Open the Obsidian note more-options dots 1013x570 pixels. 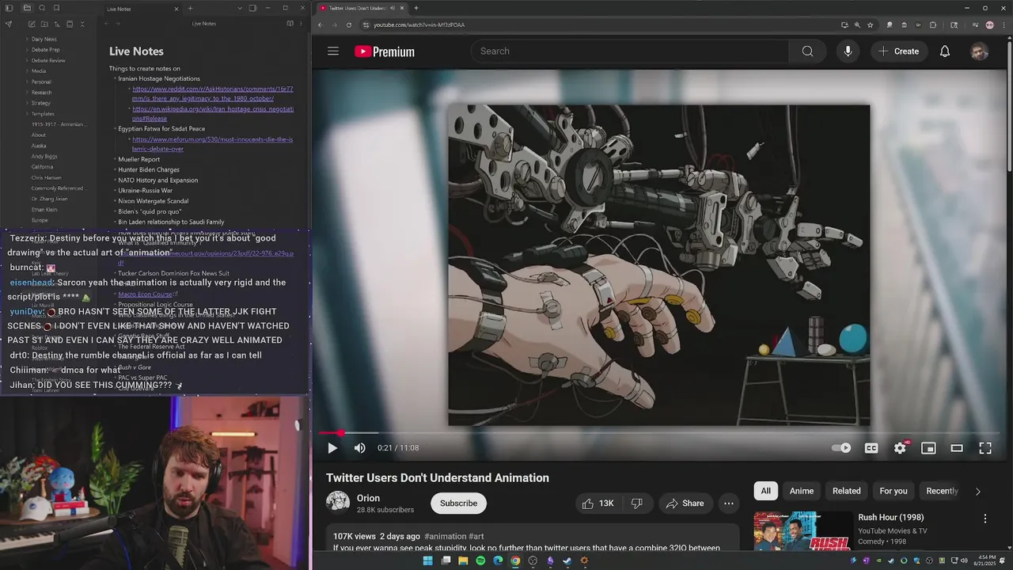pos(302,24)
